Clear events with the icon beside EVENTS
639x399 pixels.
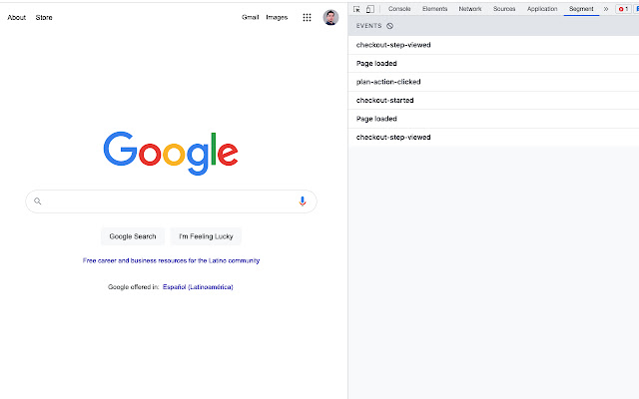[390, 26]
